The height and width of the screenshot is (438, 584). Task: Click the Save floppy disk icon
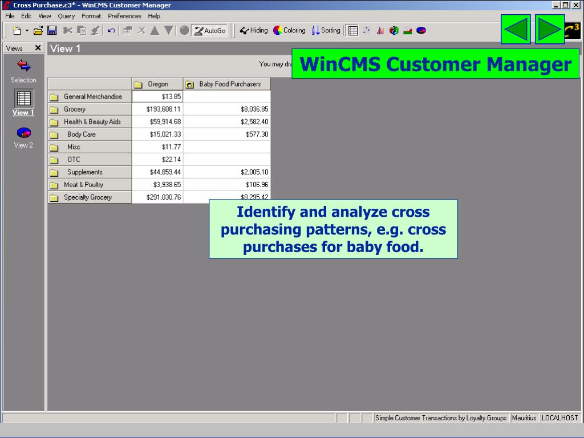52,31
